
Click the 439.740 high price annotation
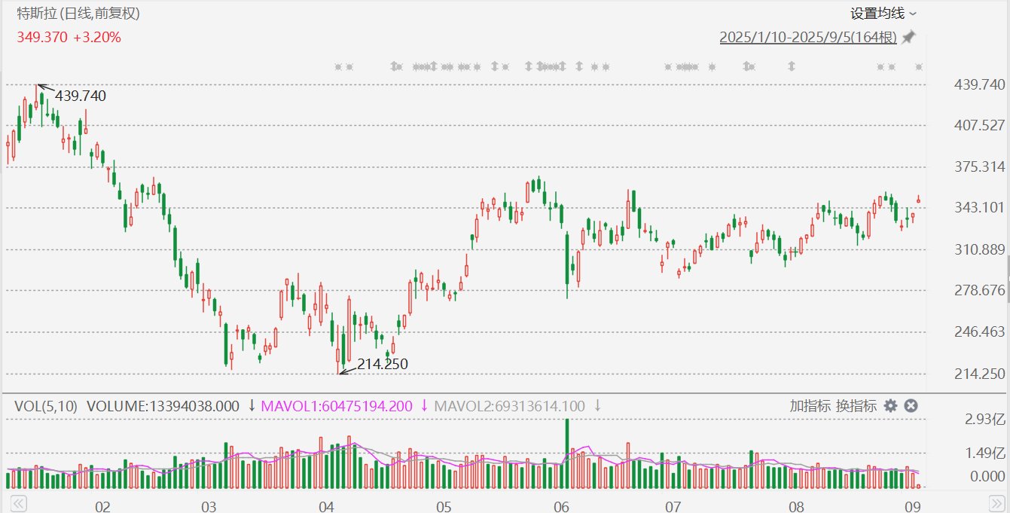(81, 96)
